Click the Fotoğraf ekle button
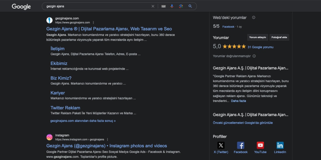 [279, 37]
